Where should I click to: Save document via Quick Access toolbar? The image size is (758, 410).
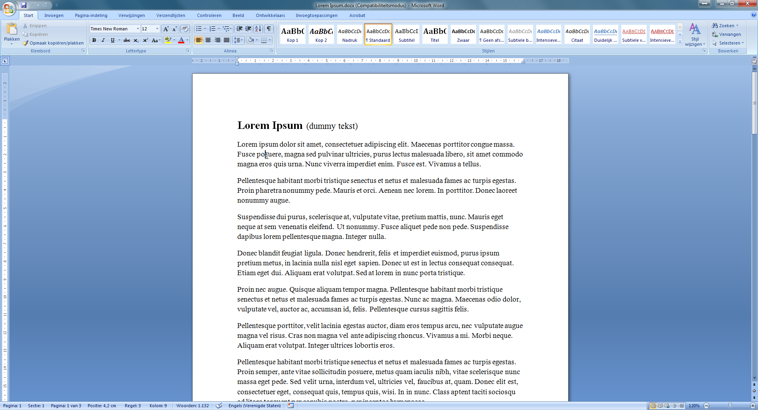pos(24,5)
